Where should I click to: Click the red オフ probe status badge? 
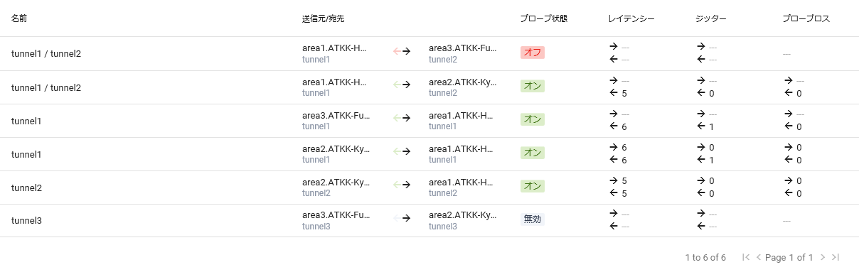pyautogui.click(x=532, y=53)
